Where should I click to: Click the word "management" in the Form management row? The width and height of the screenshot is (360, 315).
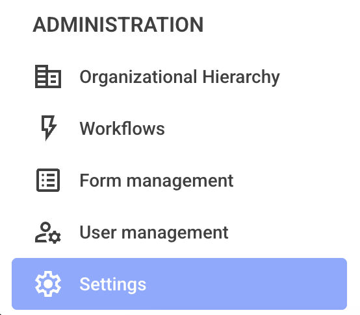pos(180,181)
